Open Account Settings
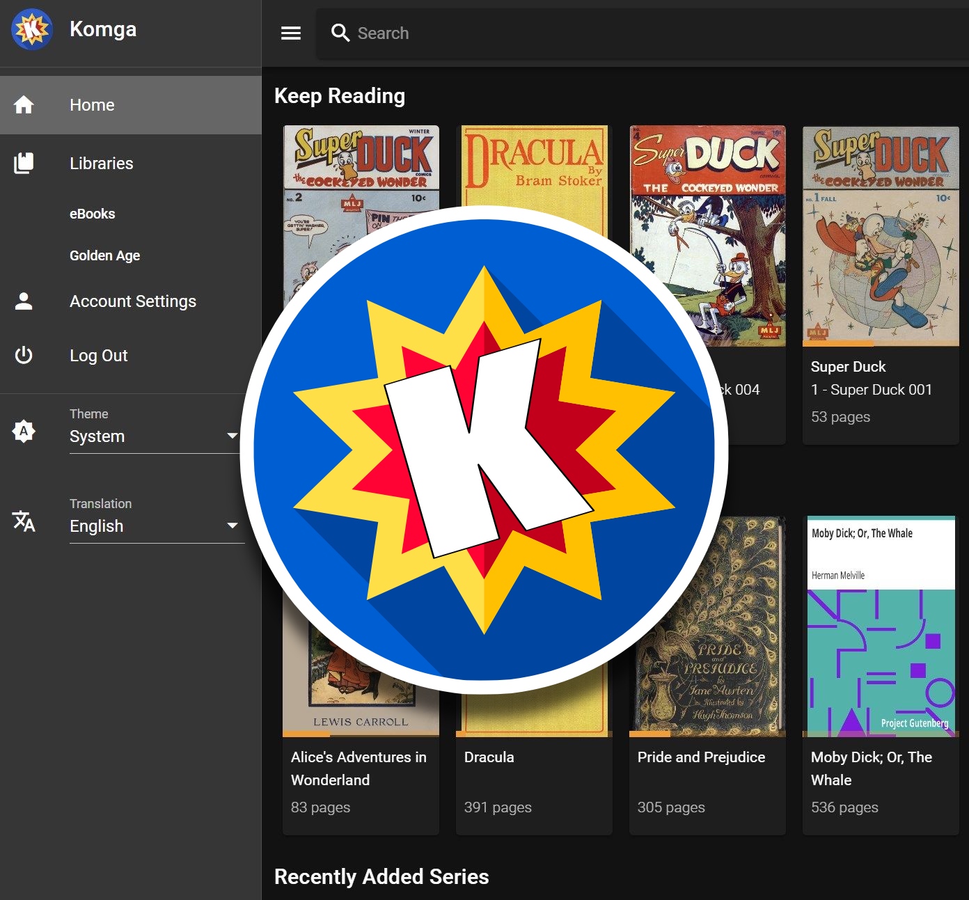Viewport: 969px width, 900px height. click(131, 301)
